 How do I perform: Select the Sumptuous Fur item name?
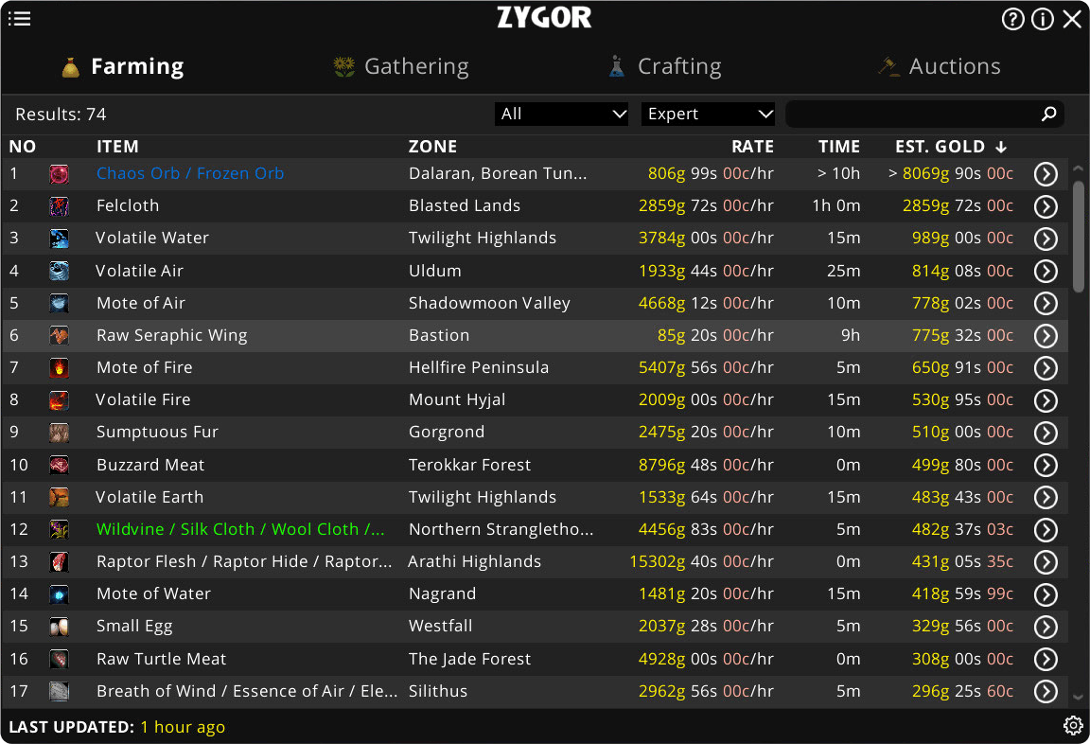pos(157,432)
